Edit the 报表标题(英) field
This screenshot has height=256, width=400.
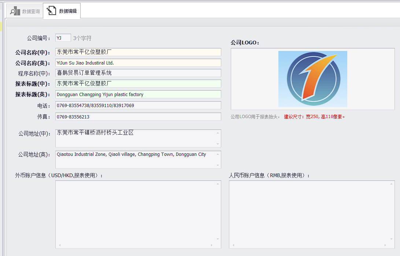pos(138,94)
